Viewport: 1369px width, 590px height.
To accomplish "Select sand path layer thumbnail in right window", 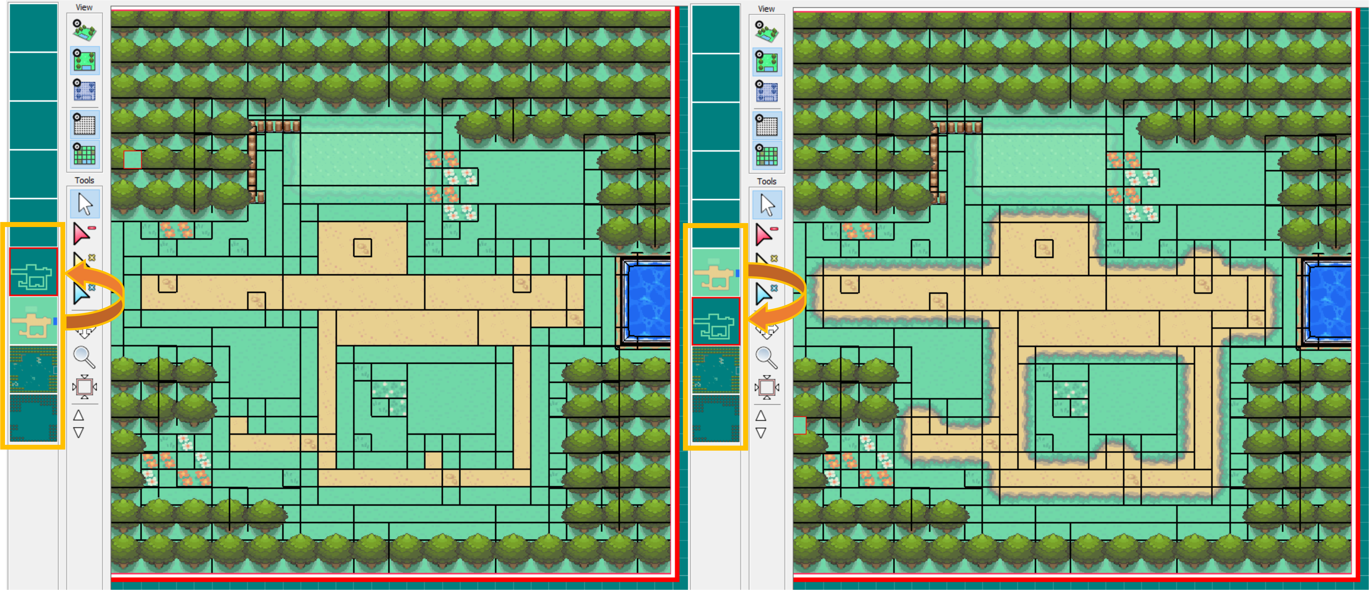I will point(716,272).
